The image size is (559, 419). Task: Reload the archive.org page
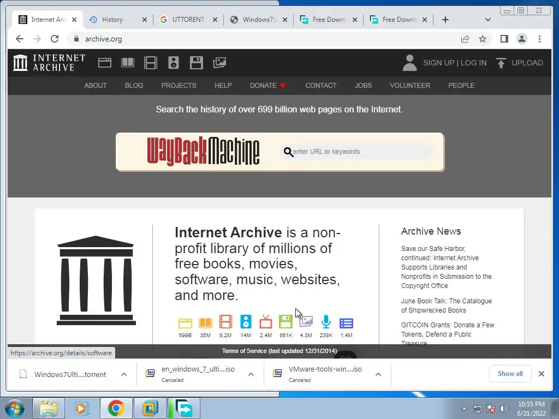[x=55, y=39]
